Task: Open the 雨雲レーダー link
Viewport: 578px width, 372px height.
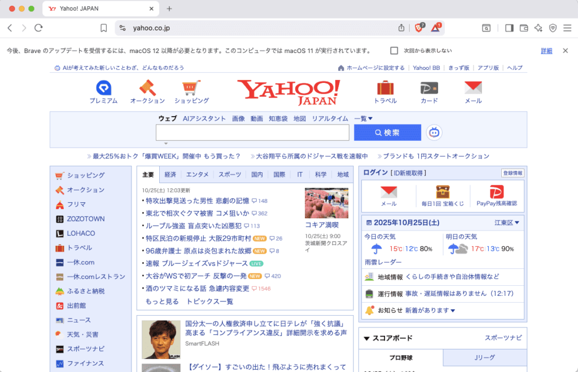Action: coord(383,262)
